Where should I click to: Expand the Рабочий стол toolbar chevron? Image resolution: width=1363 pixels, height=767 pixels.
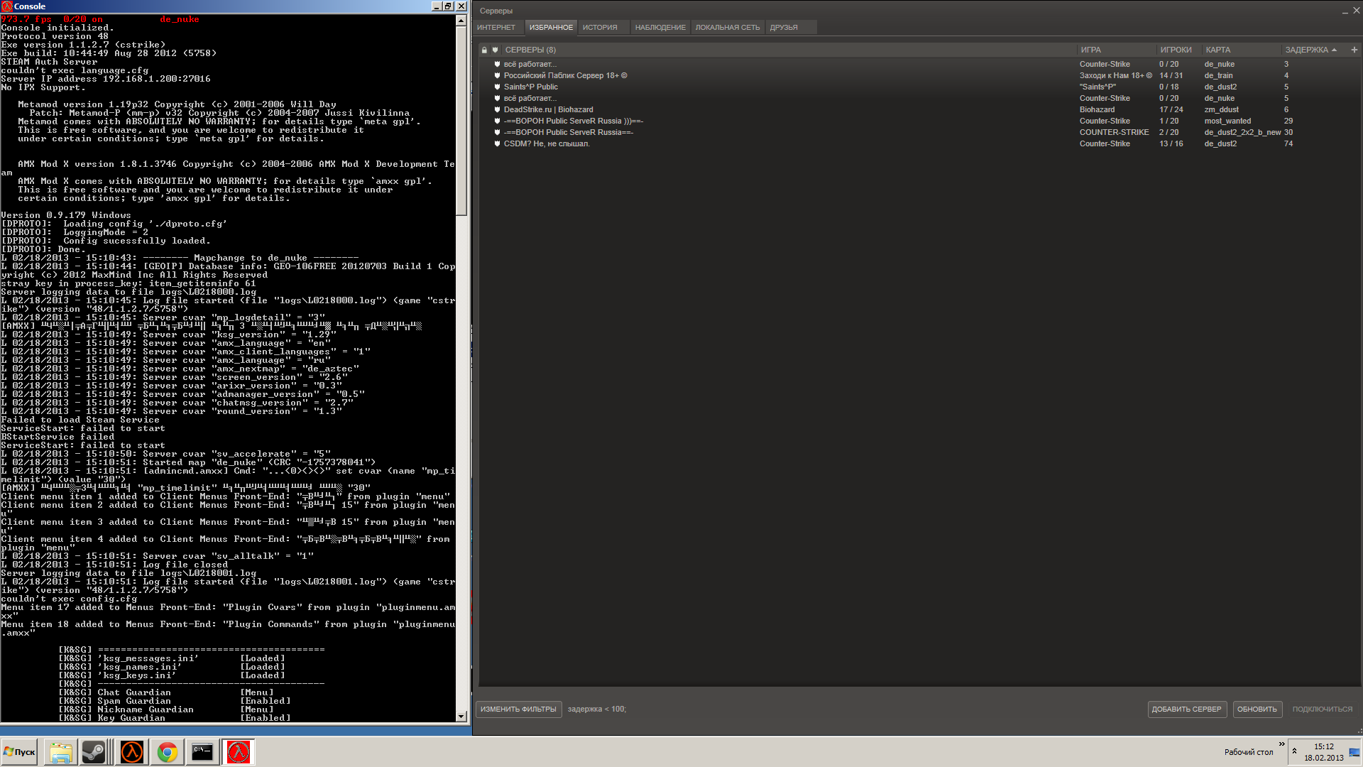click(x=1281, y=744)
